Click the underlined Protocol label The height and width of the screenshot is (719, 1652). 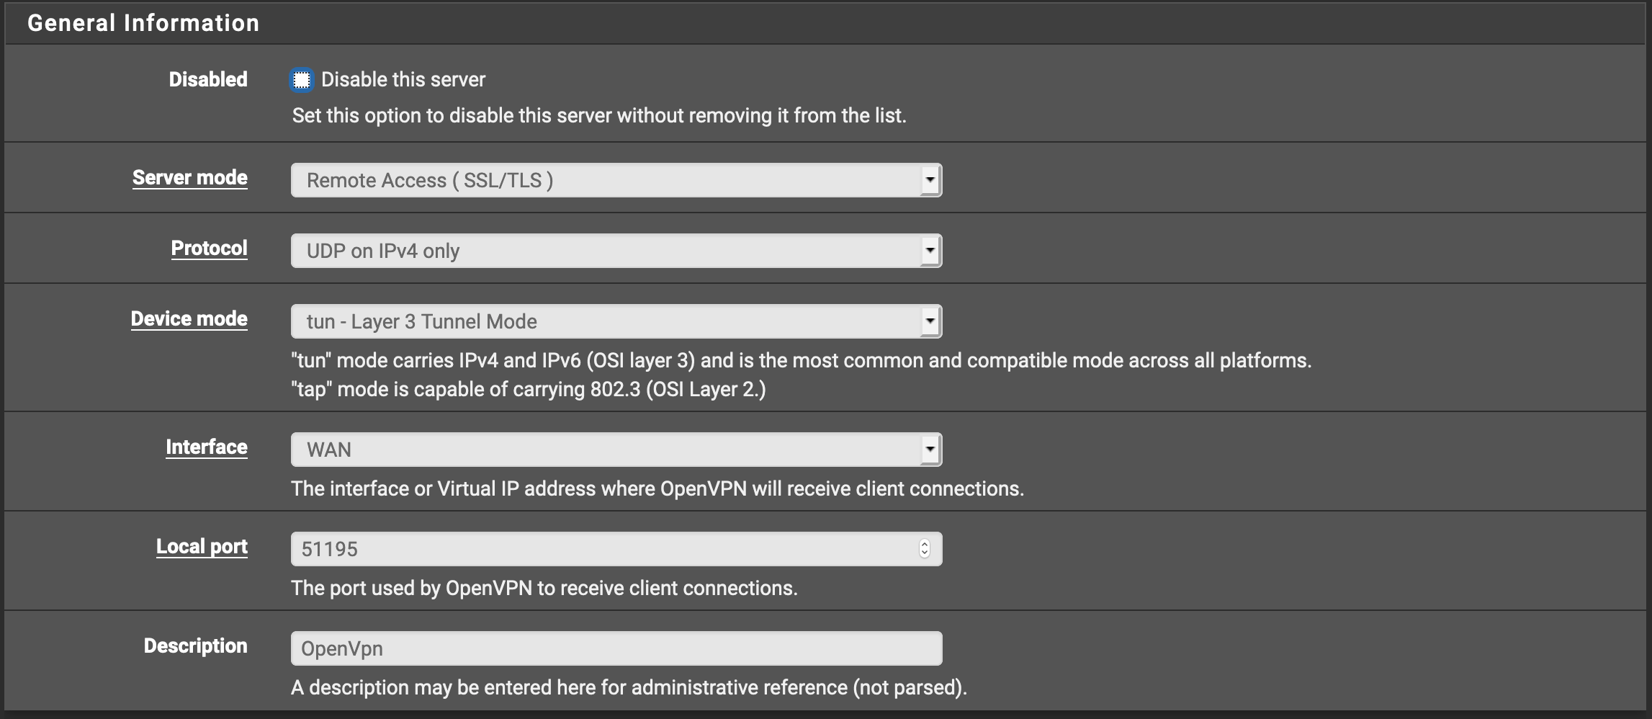pos(209,249)
